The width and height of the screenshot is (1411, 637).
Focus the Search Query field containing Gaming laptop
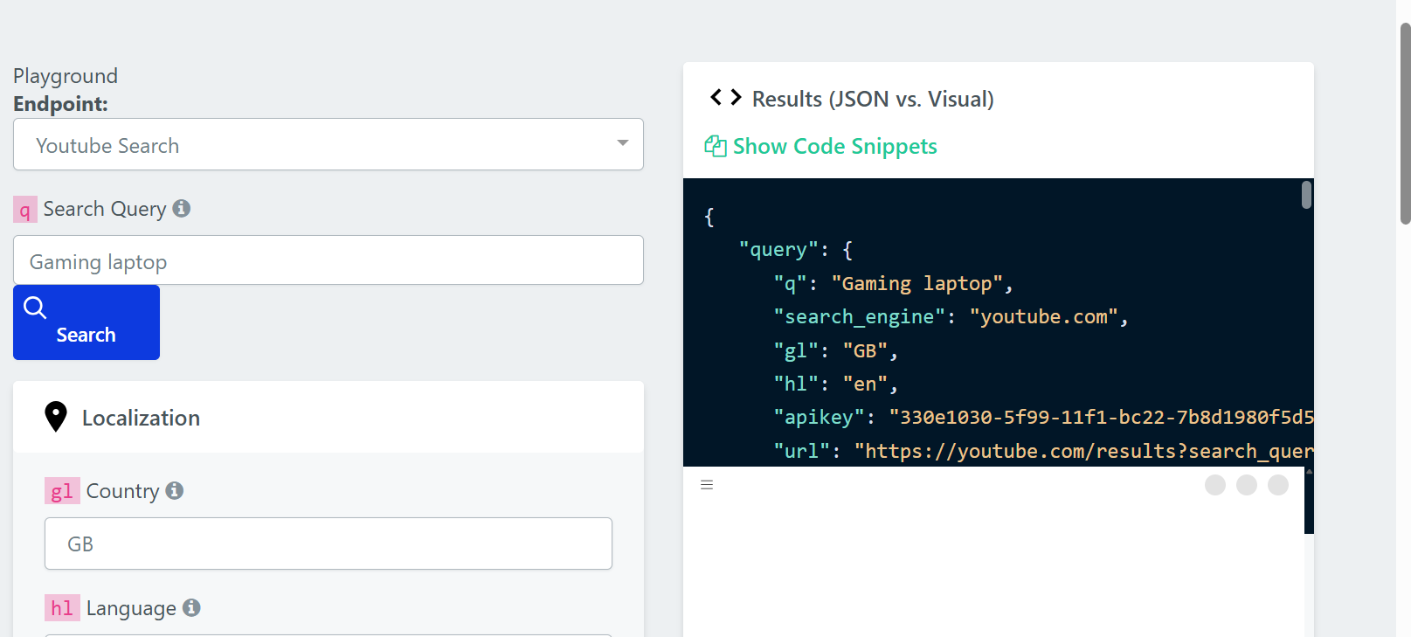[329, 260]
